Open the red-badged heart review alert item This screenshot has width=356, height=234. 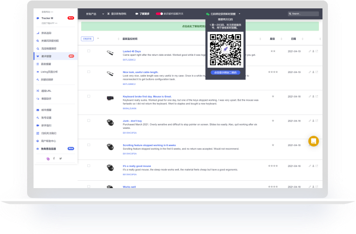click(x=55, y=56)
